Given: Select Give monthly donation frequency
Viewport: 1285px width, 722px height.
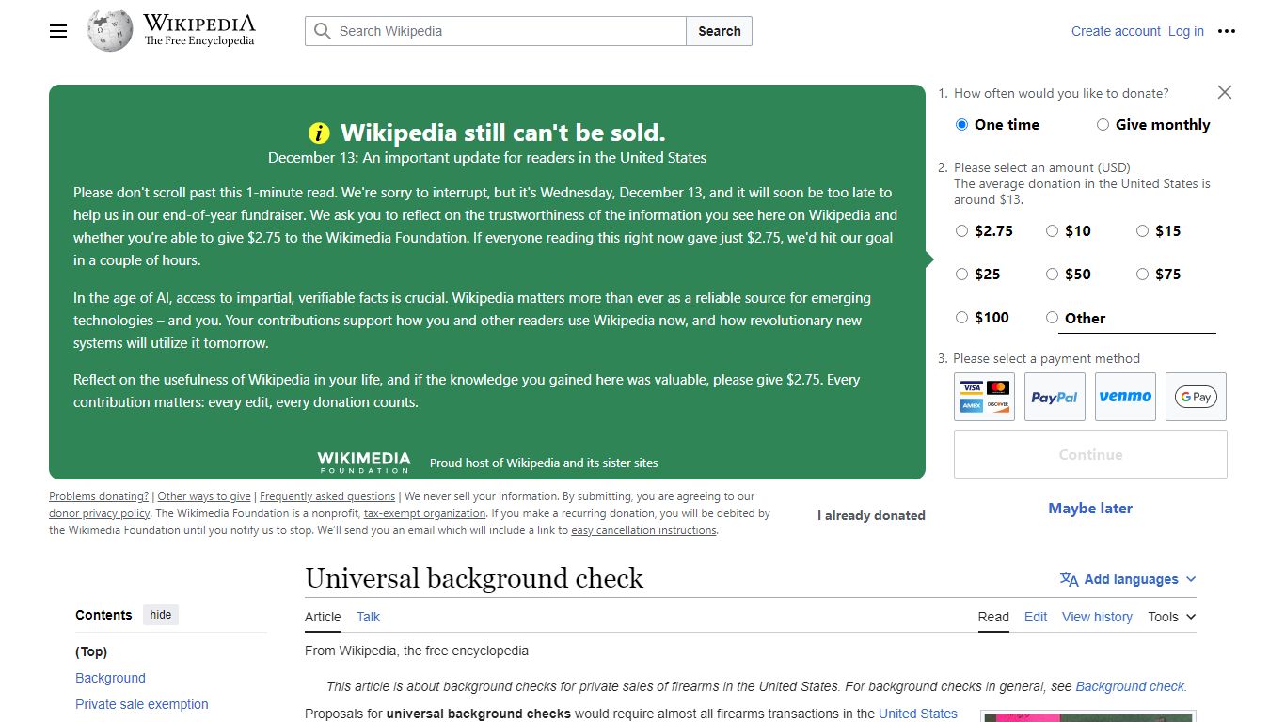Looking at the screenshot, I should 1103,125.
